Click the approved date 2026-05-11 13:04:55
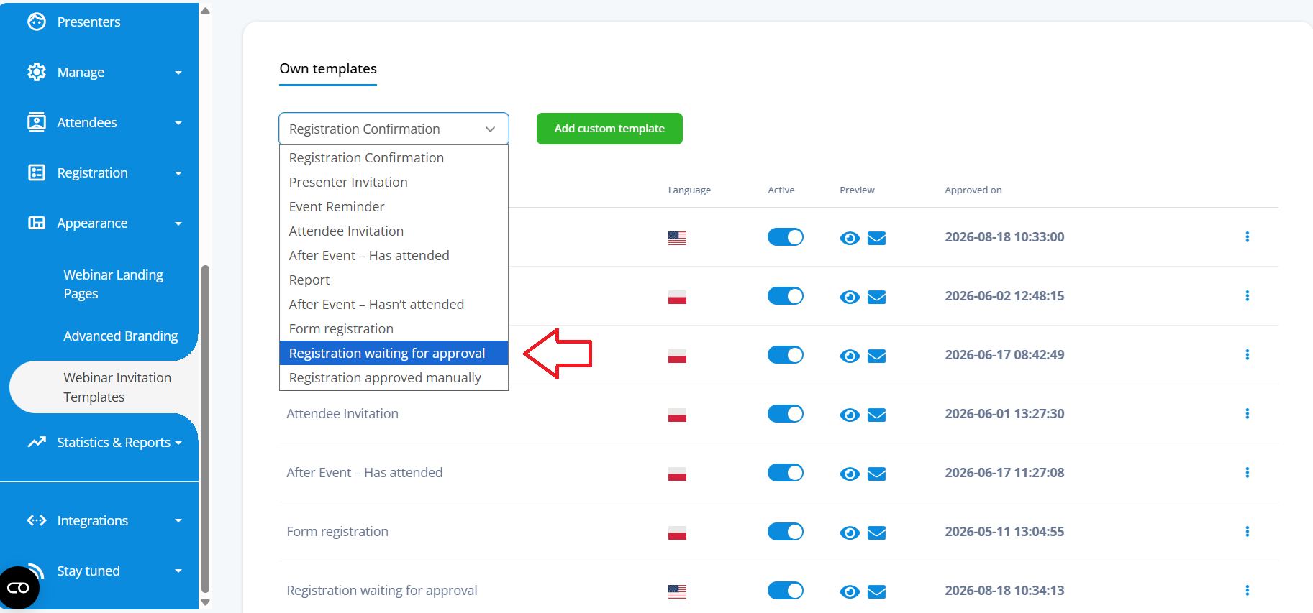The width and height of the screenshot is (1313, 613). coord(1004,531)
